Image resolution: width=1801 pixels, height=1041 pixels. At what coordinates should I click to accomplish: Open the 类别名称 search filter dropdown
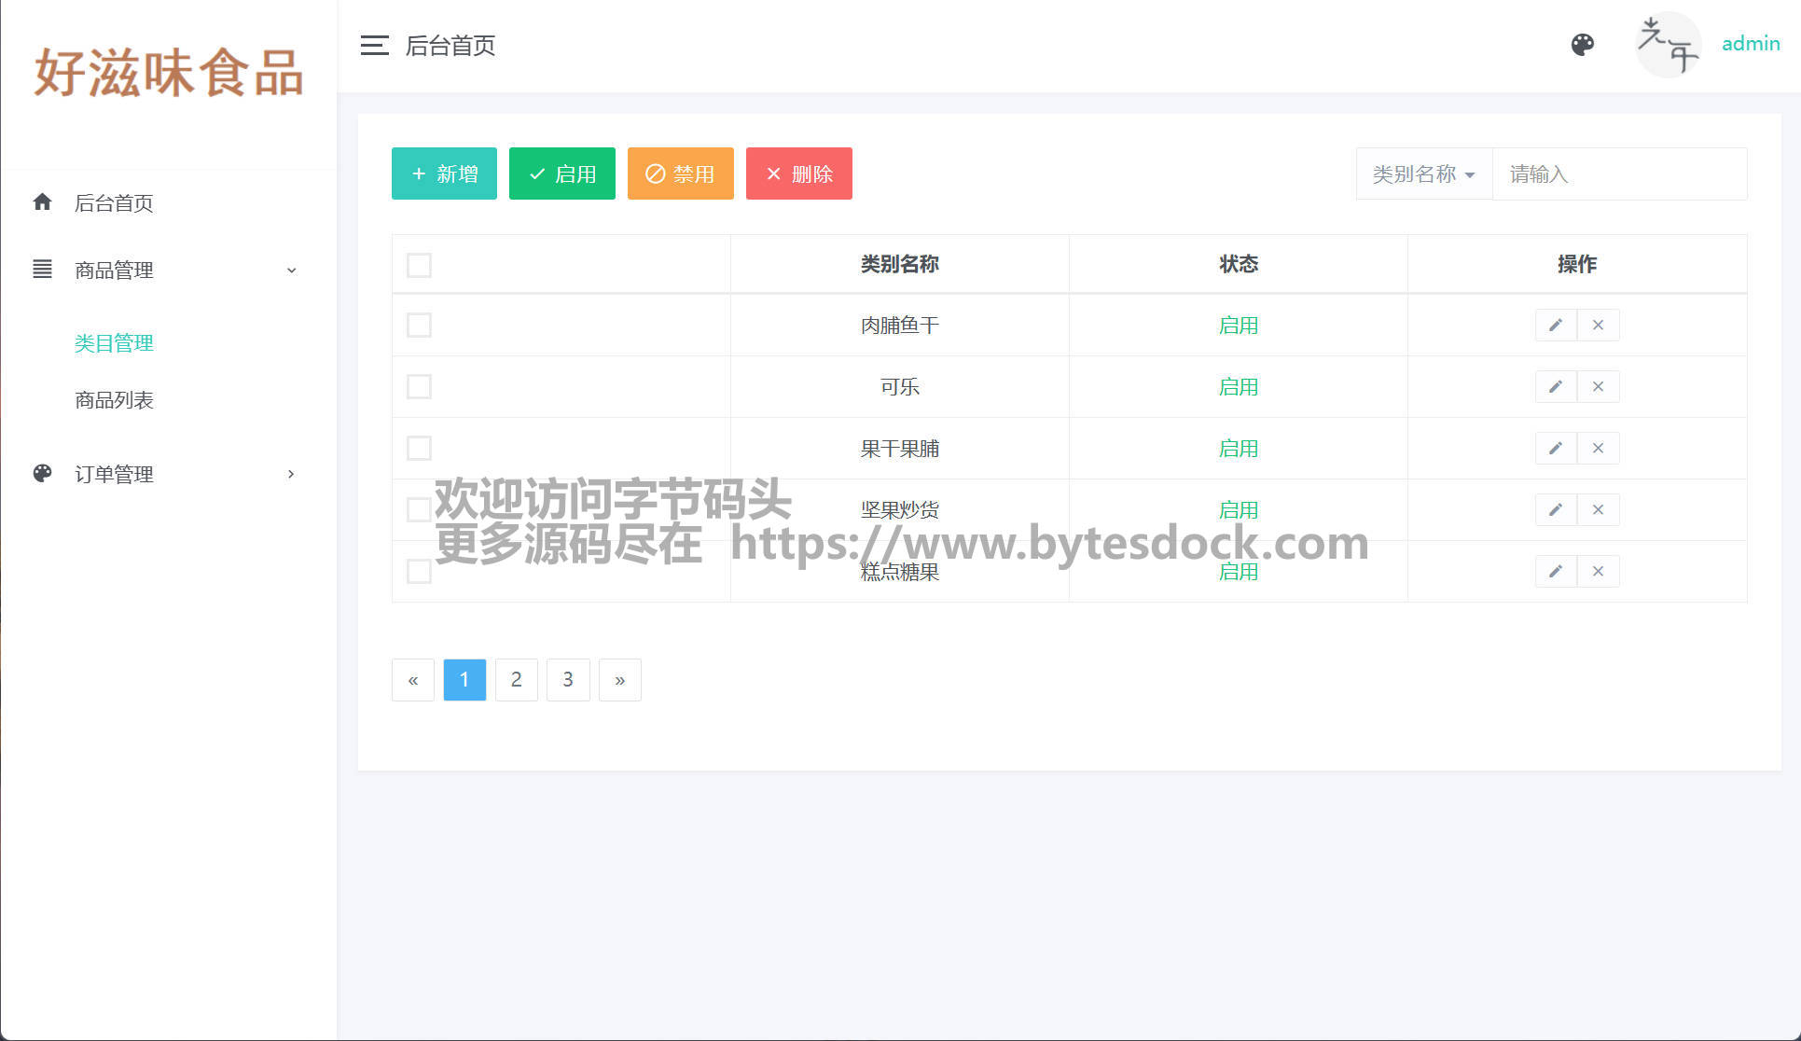coord(1423,173)
